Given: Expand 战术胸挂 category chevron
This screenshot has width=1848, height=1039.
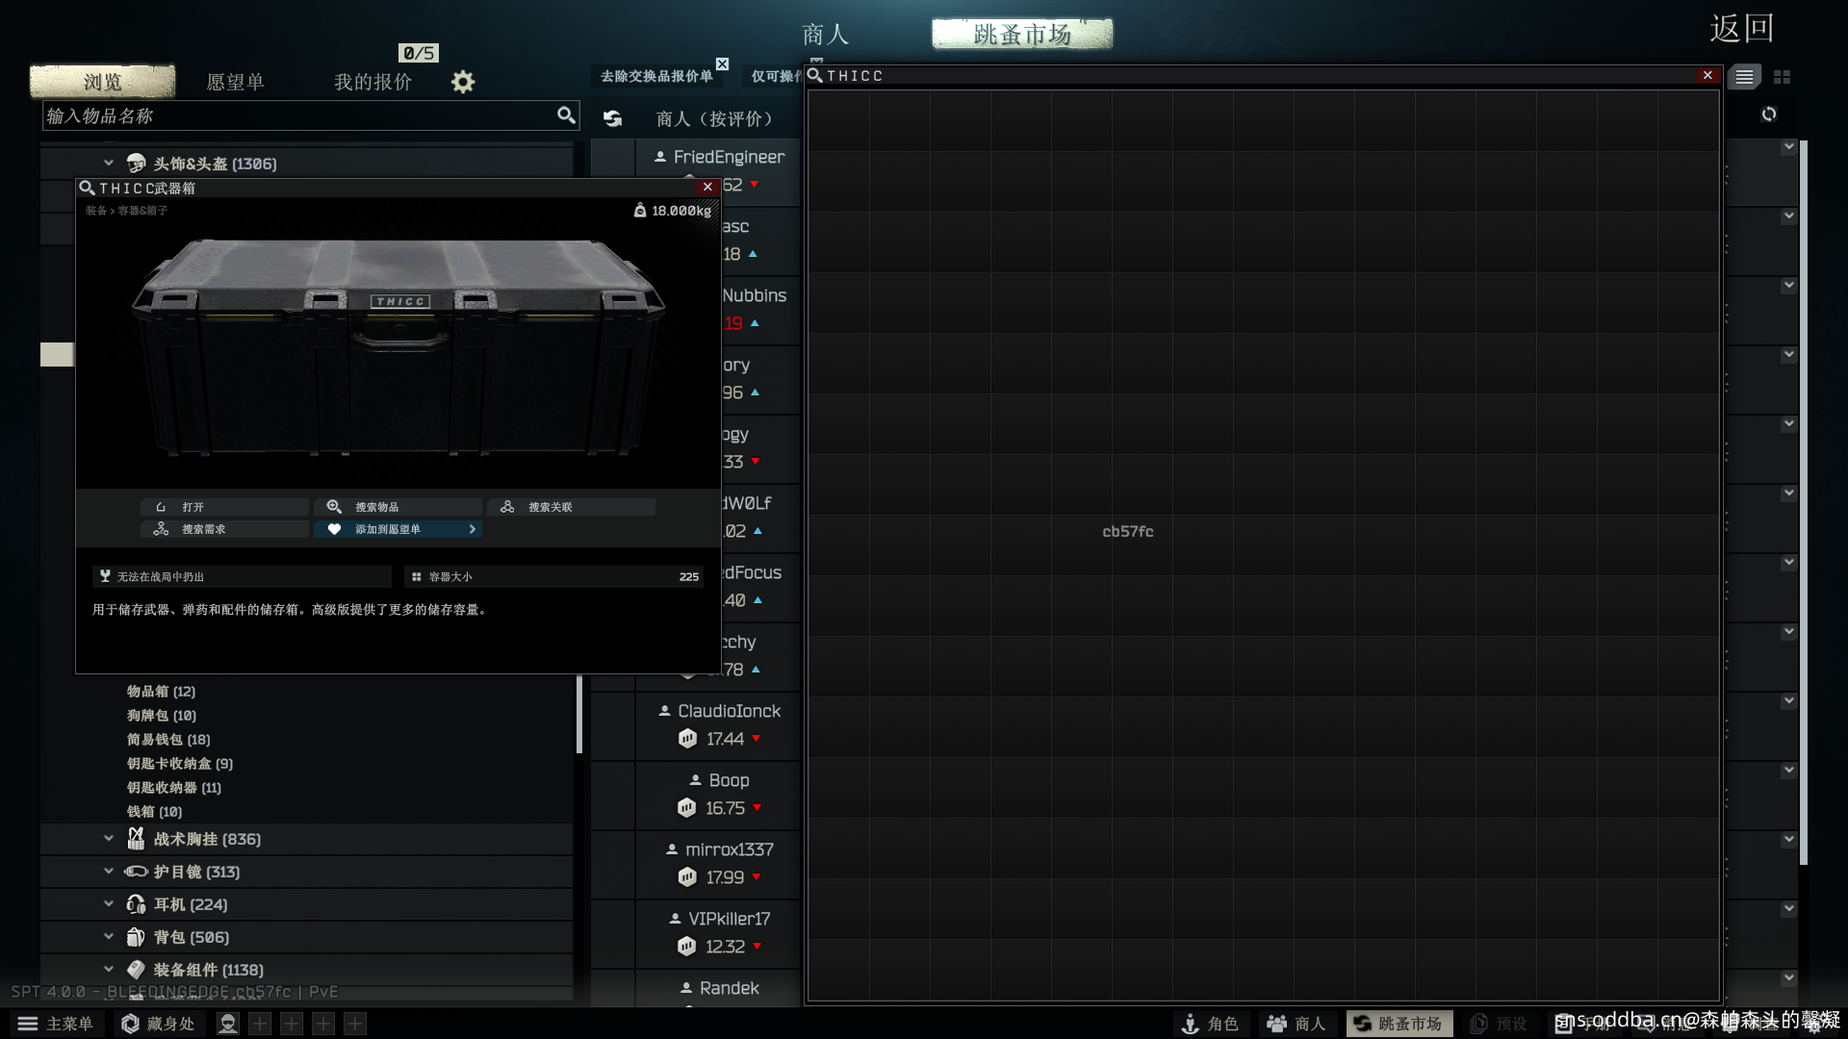Looking at the screenshot, I should point(109,839).
